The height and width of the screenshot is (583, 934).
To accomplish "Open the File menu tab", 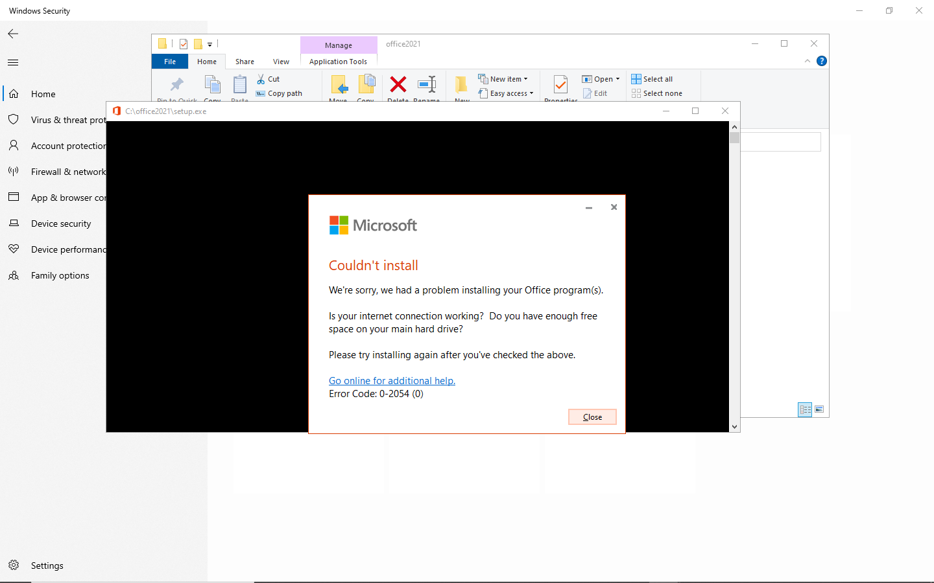I will (x=170, y=62).
